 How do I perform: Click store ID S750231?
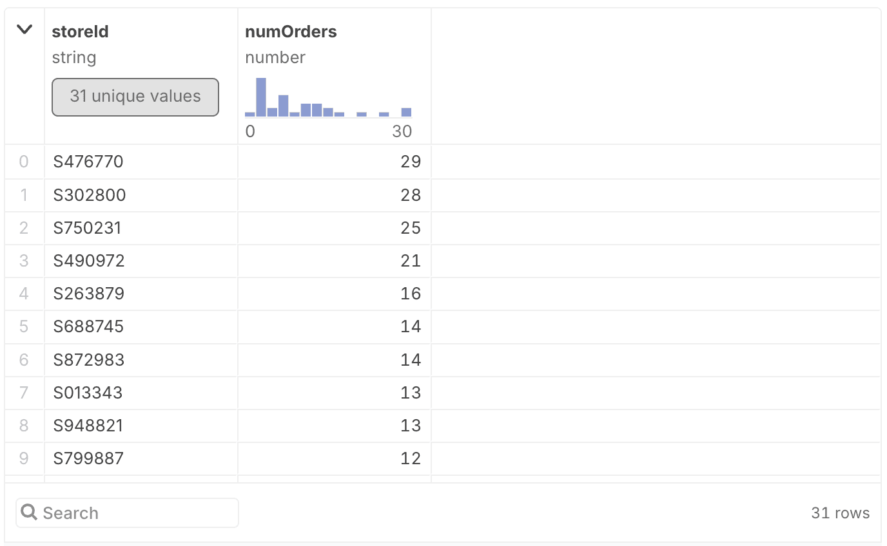click(88, 228)
